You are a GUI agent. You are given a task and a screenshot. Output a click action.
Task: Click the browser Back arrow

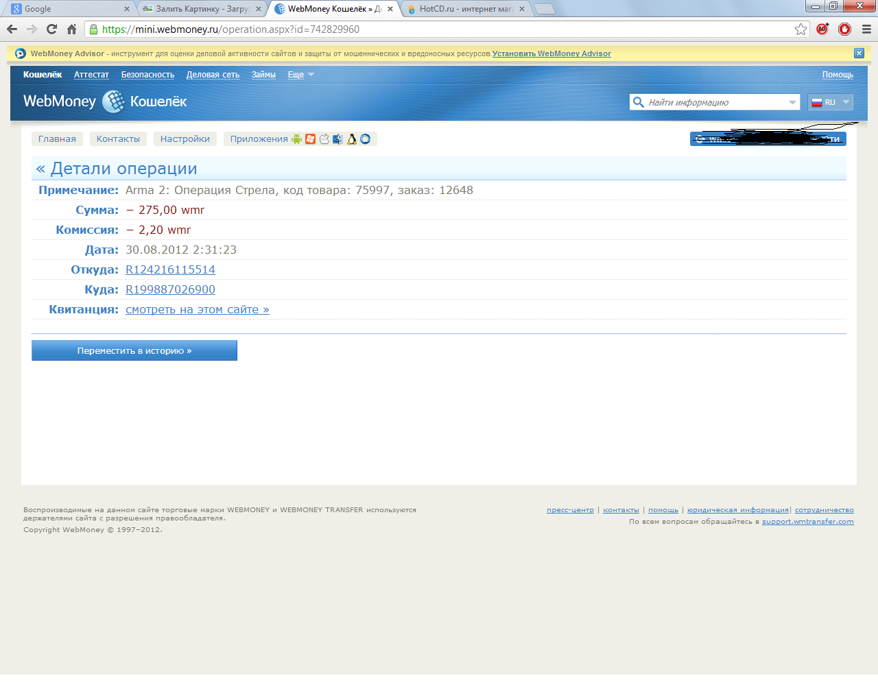(x=12, y=29)
